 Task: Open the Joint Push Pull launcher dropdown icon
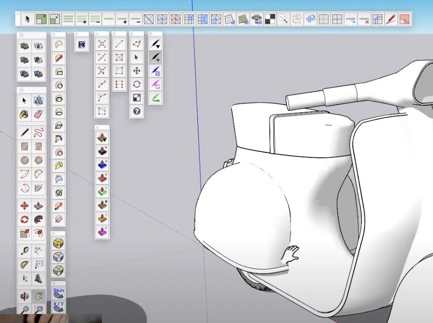point(102,138)
